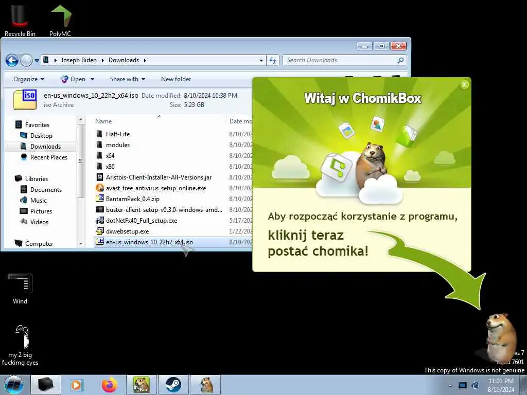
Task: Click the Search Downloads field
Action: (x=344, y=61)
